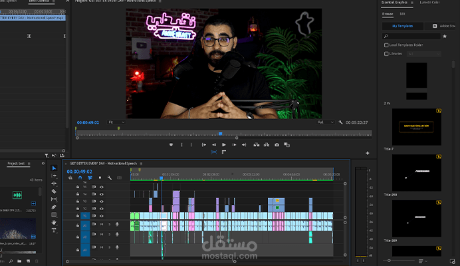460x266 pixels.
Task: Select the Title-290 template thumbnail
Action: 417,173
